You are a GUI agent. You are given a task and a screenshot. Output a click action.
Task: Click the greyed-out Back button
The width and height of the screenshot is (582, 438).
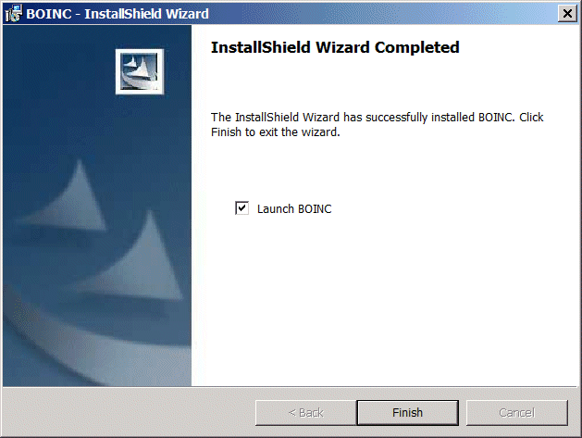click(306, 412)
